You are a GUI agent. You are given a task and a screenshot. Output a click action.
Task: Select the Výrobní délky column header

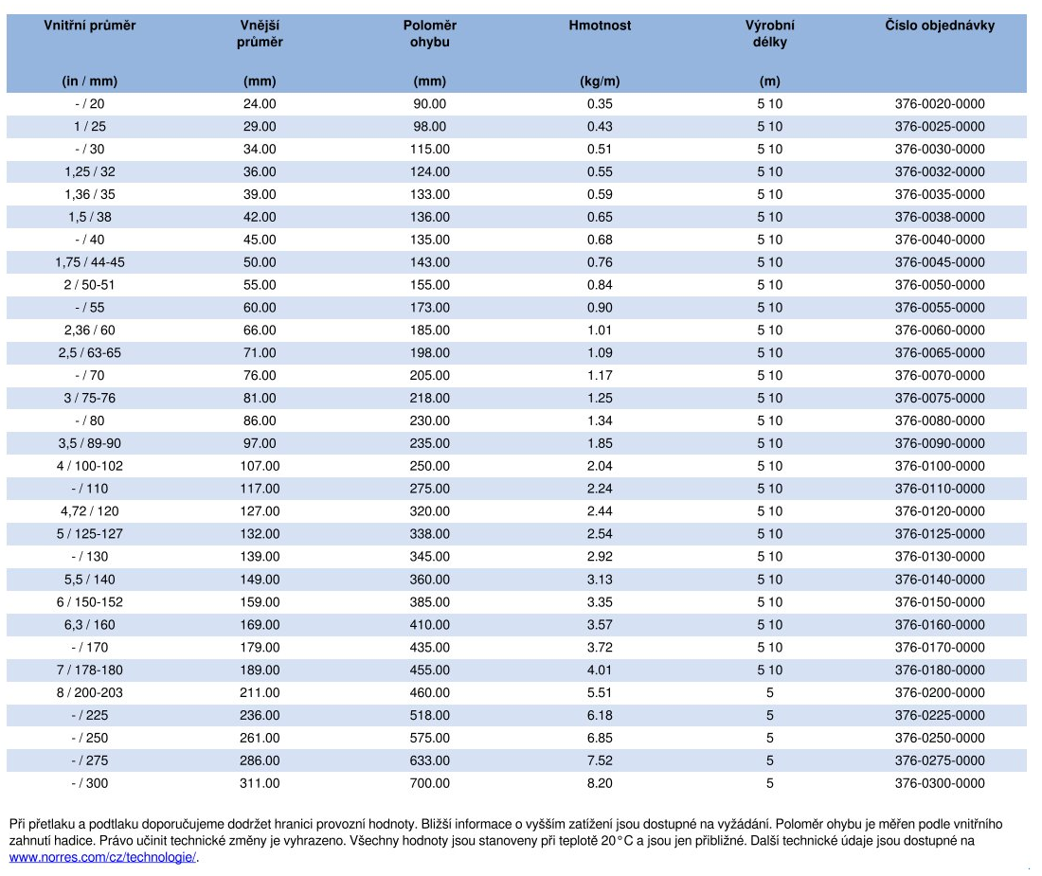pos(769,34)
